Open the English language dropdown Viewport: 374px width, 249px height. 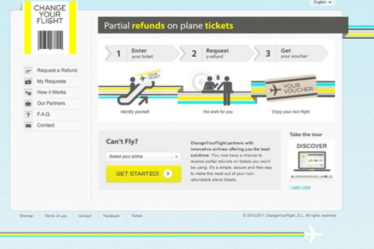(322, 2)
